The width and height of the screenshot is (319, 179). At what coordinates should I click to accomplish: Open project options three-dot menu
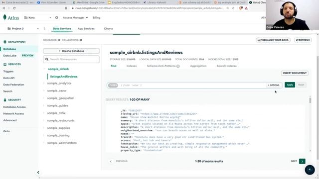coord(44,29)
